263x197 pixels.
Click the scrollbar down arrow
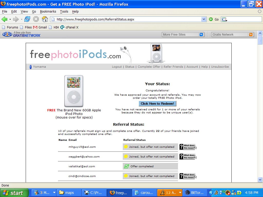(260, 180)
